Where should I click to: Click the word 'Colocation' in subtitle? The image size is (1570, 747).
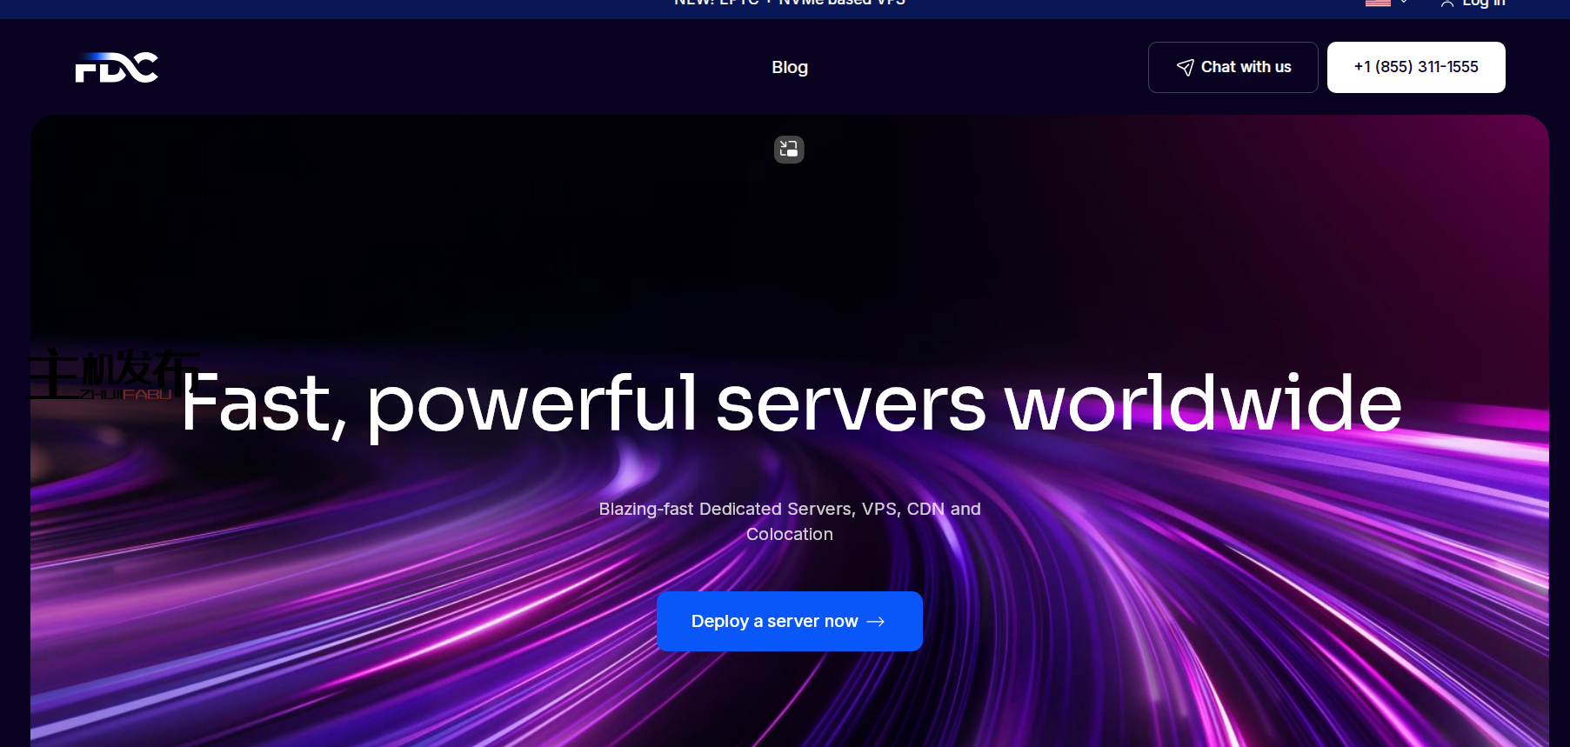tap(789, 535)
